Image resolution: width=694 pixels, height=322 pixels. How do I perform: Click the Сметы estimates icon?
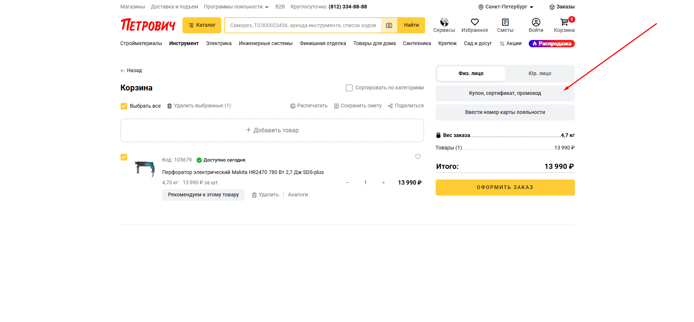click(505, 22)
